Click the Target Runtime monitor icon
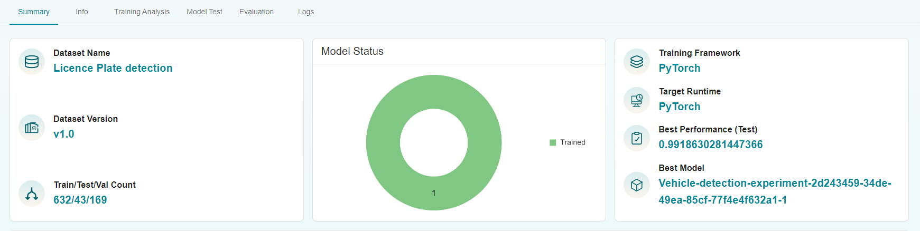The height and width of the screenshot is (231, 920). (x=637, y=100)
